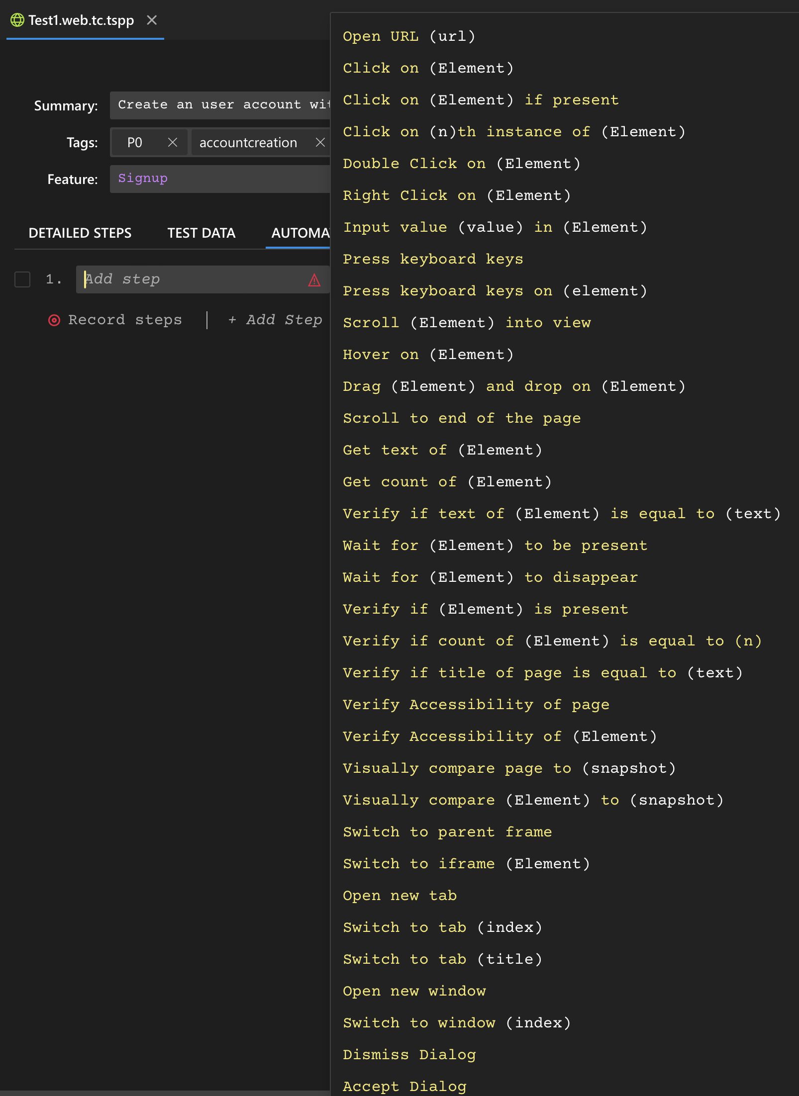Viewport: 799px width, 1096px height.
Task: Open the TEST DATA tab
Action: 201,233
